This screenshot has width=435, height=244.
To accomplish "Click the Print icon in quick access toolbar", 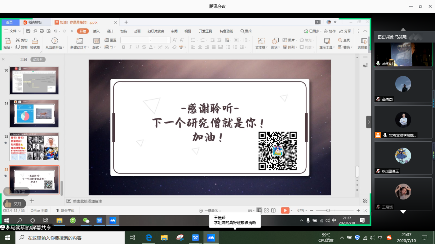I will click(42, 31).
